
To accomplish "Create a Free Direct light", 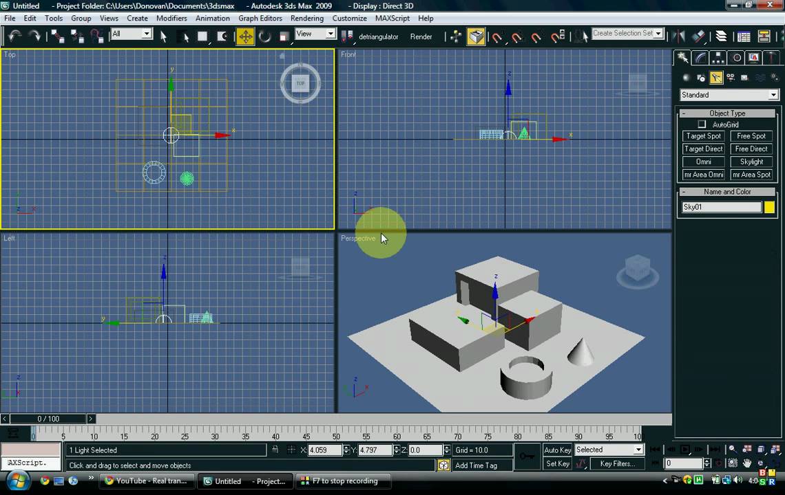I will pos(751,149).
